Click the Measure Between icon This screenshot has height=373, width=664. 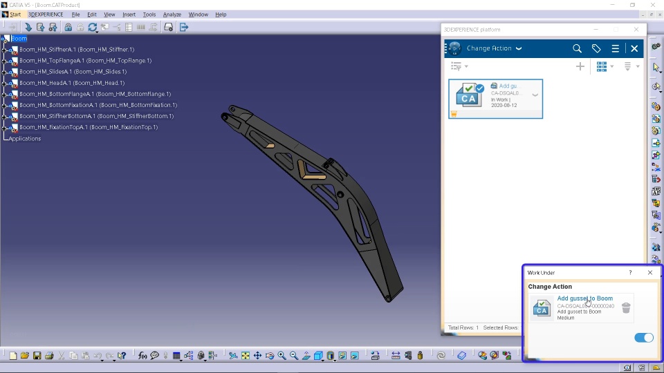pyautogui.click(x=396, y=356)
